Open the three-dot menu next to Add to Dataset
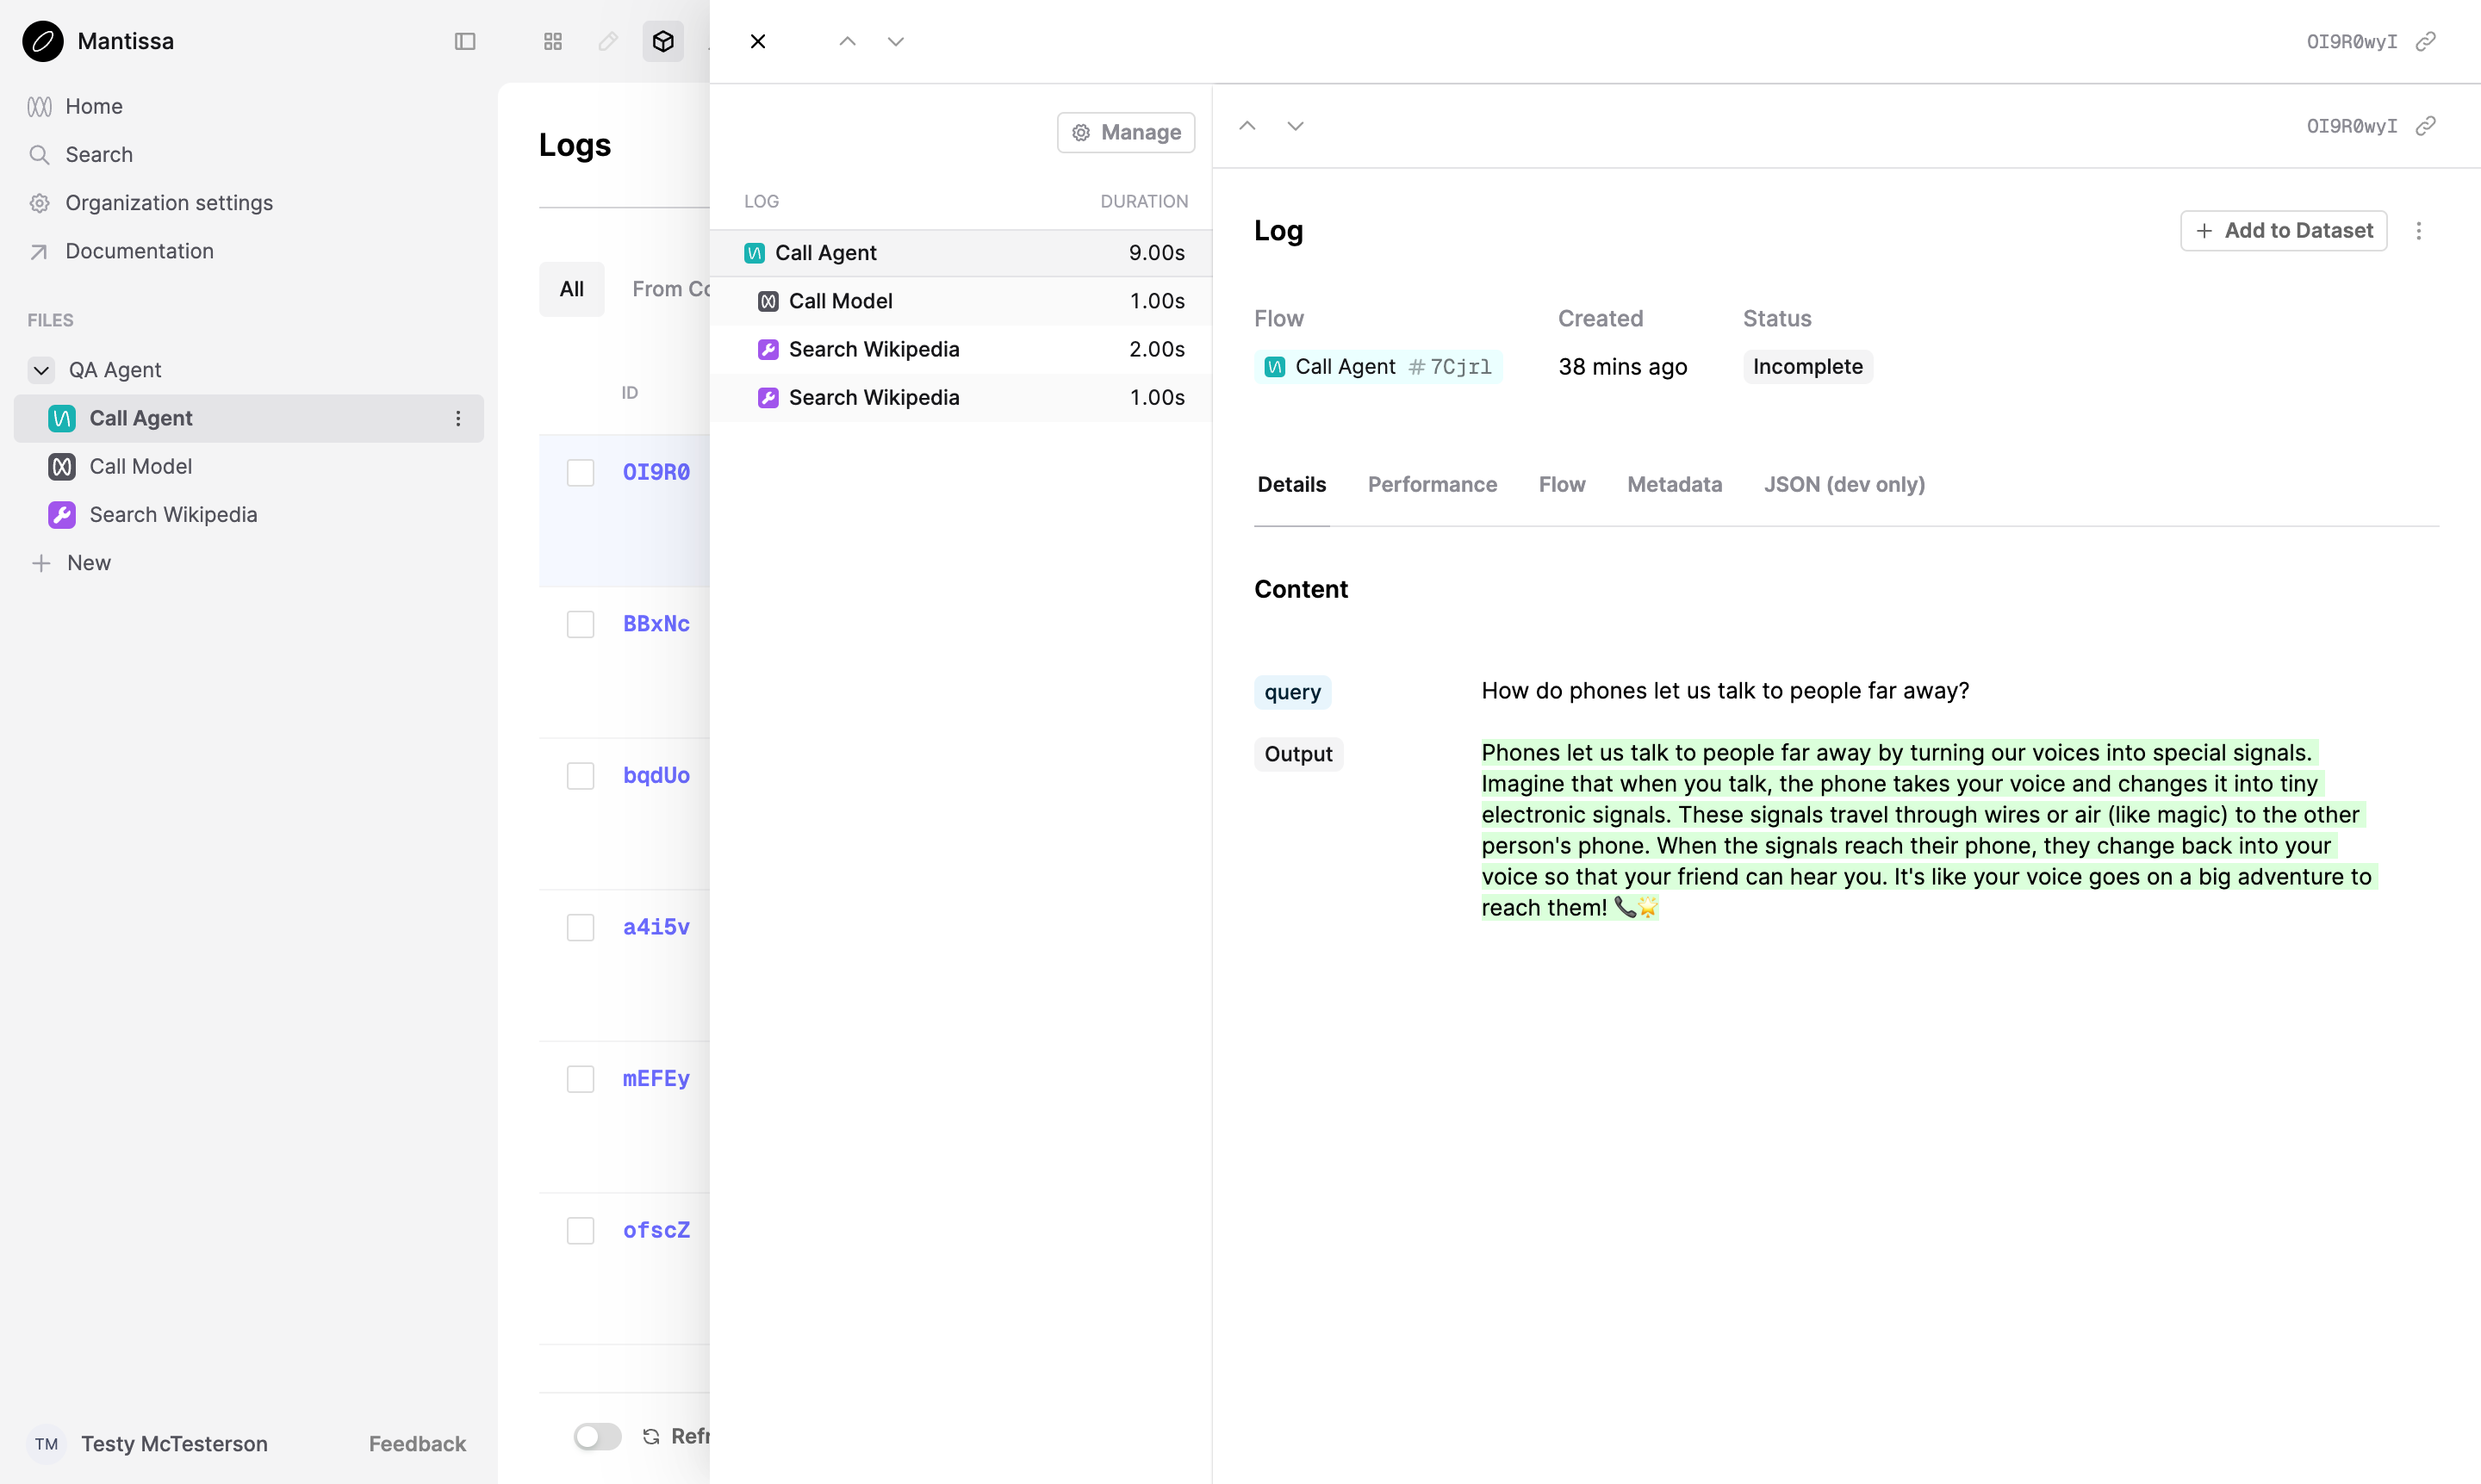This screenshot has width=2481, height=1484. 2419,230
